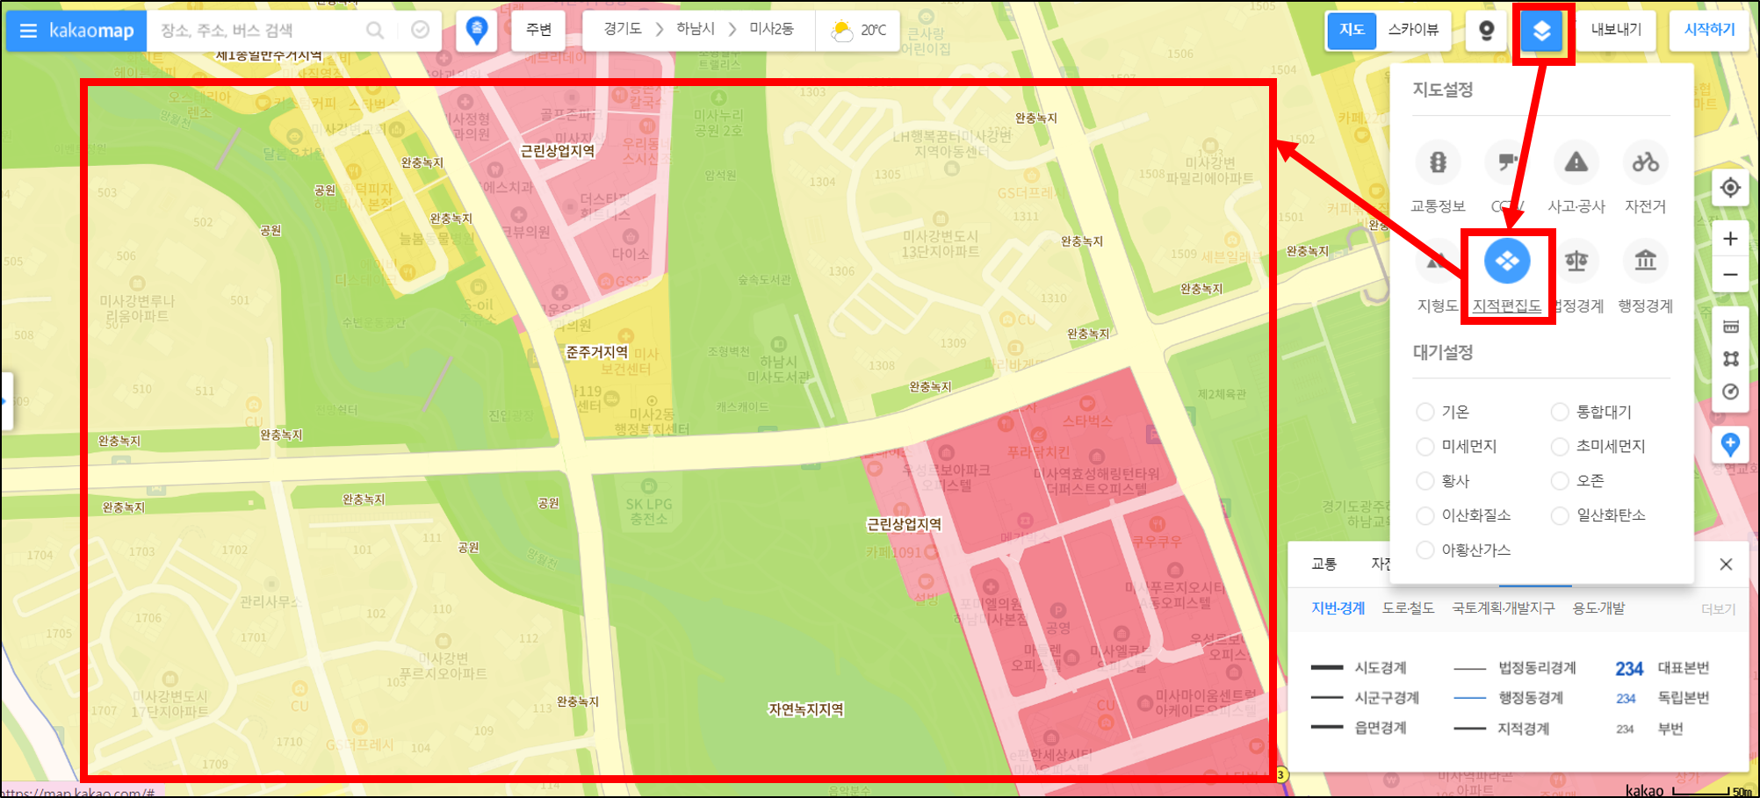Click the 자연녹지지역 zone label
Image resolution: width=1760 pixels, height=798 pixels.
click(806, 709)
